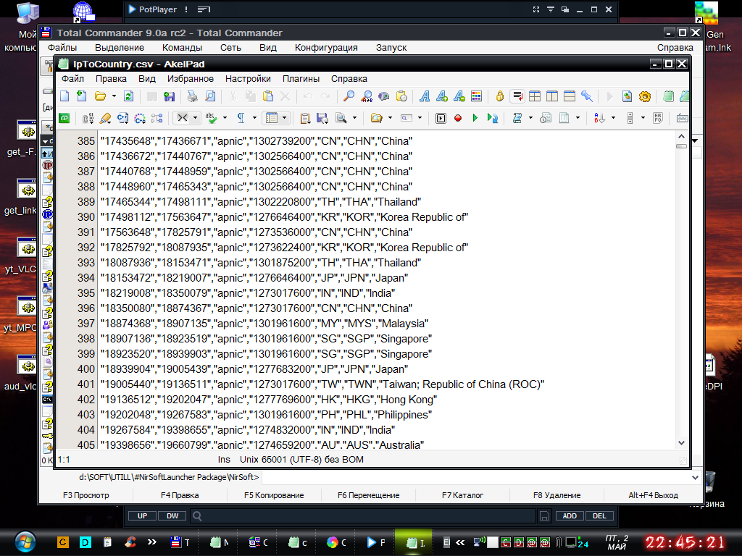The image size is (742, 556).
Task: Click the red Record macro button
Action: 458,118
